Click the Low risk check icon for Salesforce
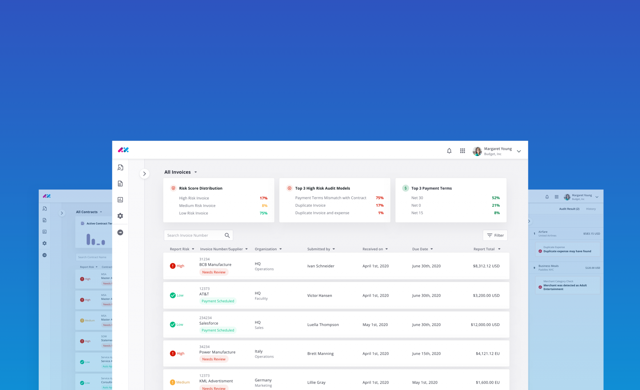 pos(173,325)
